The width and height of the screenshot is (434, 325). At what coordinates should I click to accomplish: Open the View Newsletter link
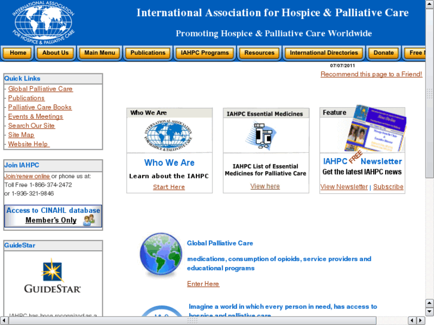(344, 187)
